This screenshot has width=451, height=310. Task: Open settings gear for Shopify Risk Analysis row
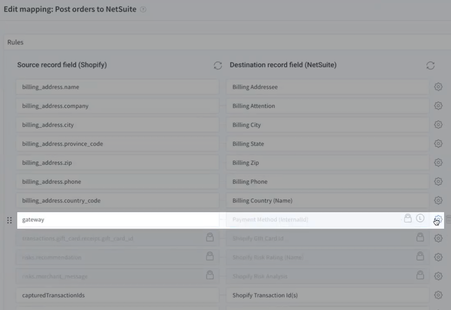pyautogui.click(x=438, y=276)
